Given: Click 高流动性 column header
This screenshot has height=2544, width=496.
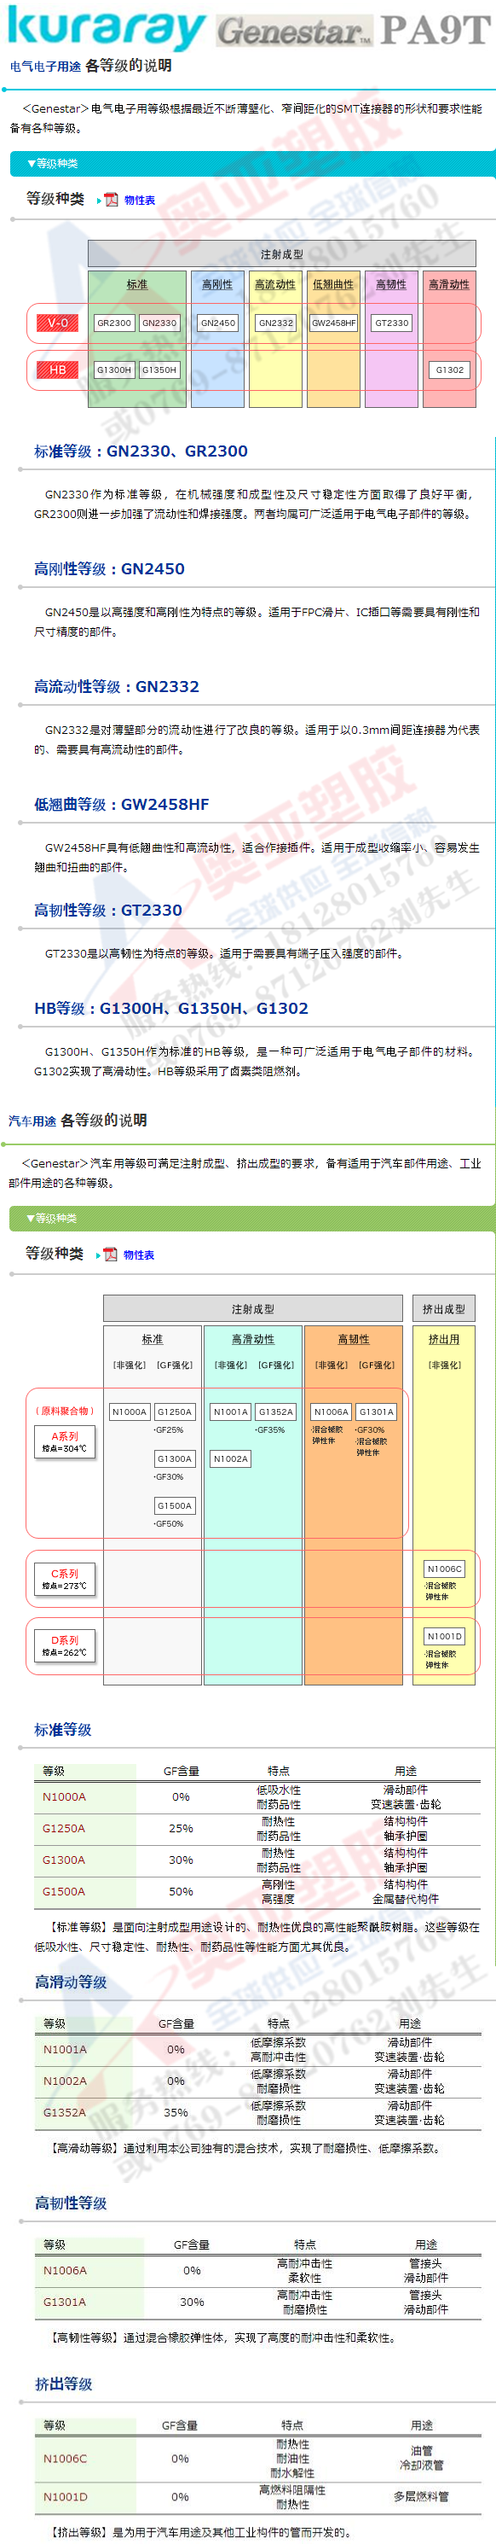Looking at the screenshot, I should pyautogui.click(x=275, y=284).
